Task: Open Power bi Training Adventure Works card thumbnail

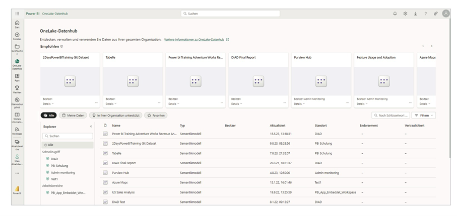Action: point(195,81)
